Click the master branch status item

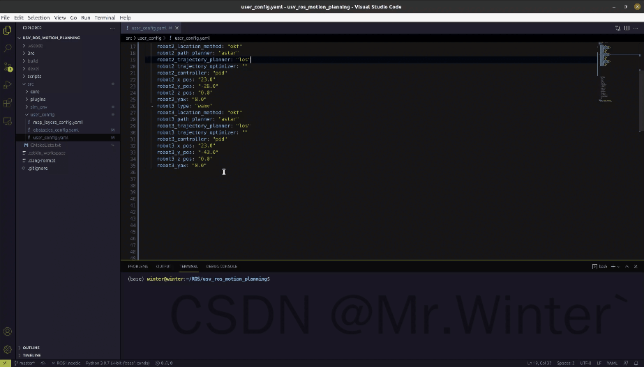[24, 363]
